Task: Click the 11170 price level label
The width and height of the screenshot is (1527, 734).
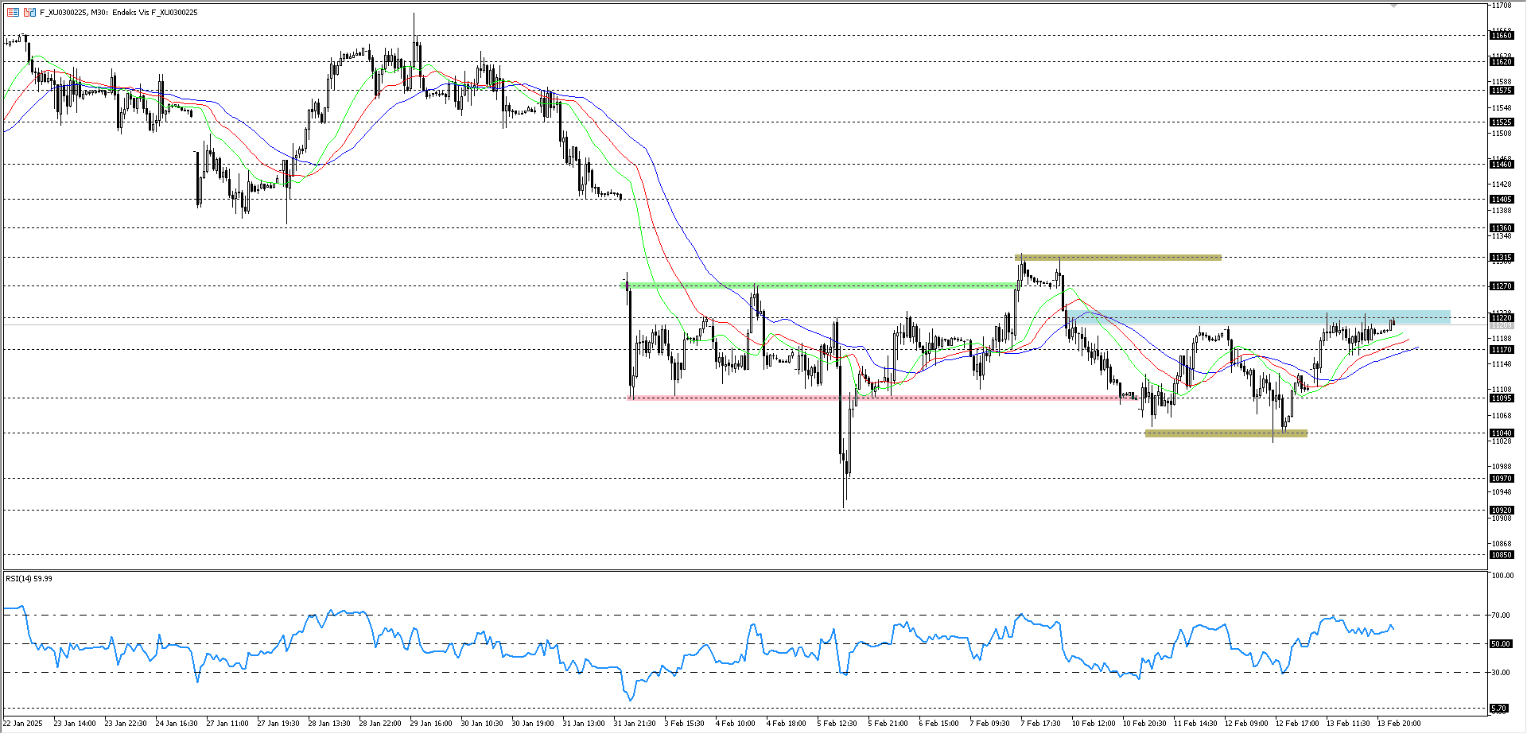Action: pos(1502,349)
